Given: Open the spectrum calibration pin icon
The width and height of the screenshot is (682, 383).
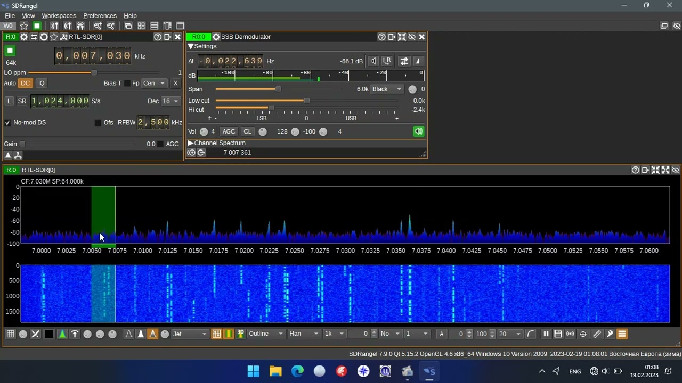Looking at the screenshot, I should [610, 334].
